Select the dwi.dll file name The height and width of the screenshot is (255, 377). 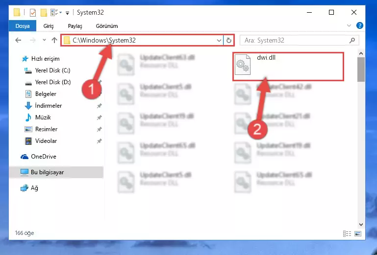(266, 57)
